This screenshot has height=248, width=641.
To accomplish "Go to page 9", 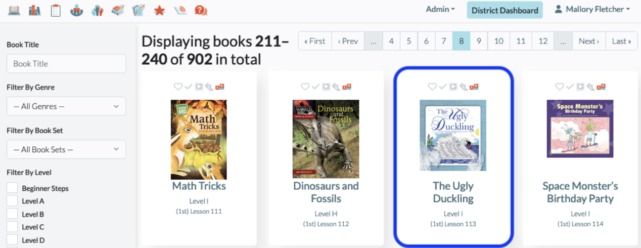I will (479, 41).
